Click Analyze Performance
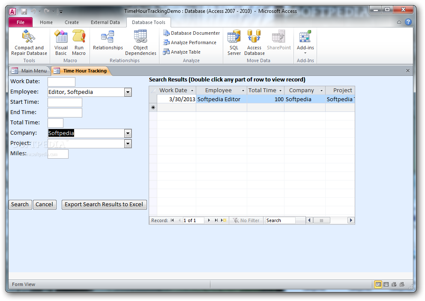Image resolution: width=425 pixels, height=301 pixels. tap(190, 42)
